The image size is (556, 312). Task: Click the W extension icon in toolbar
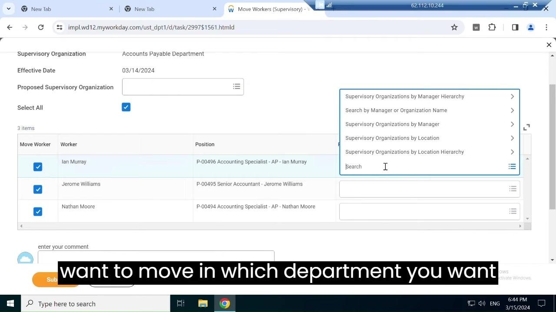(476, 27)
